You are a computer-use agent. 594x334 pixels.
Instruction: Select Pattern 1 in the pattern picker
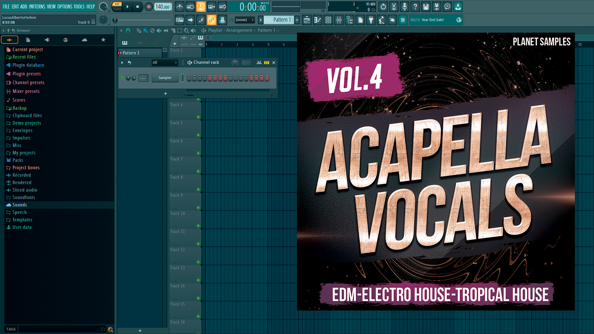140,53
